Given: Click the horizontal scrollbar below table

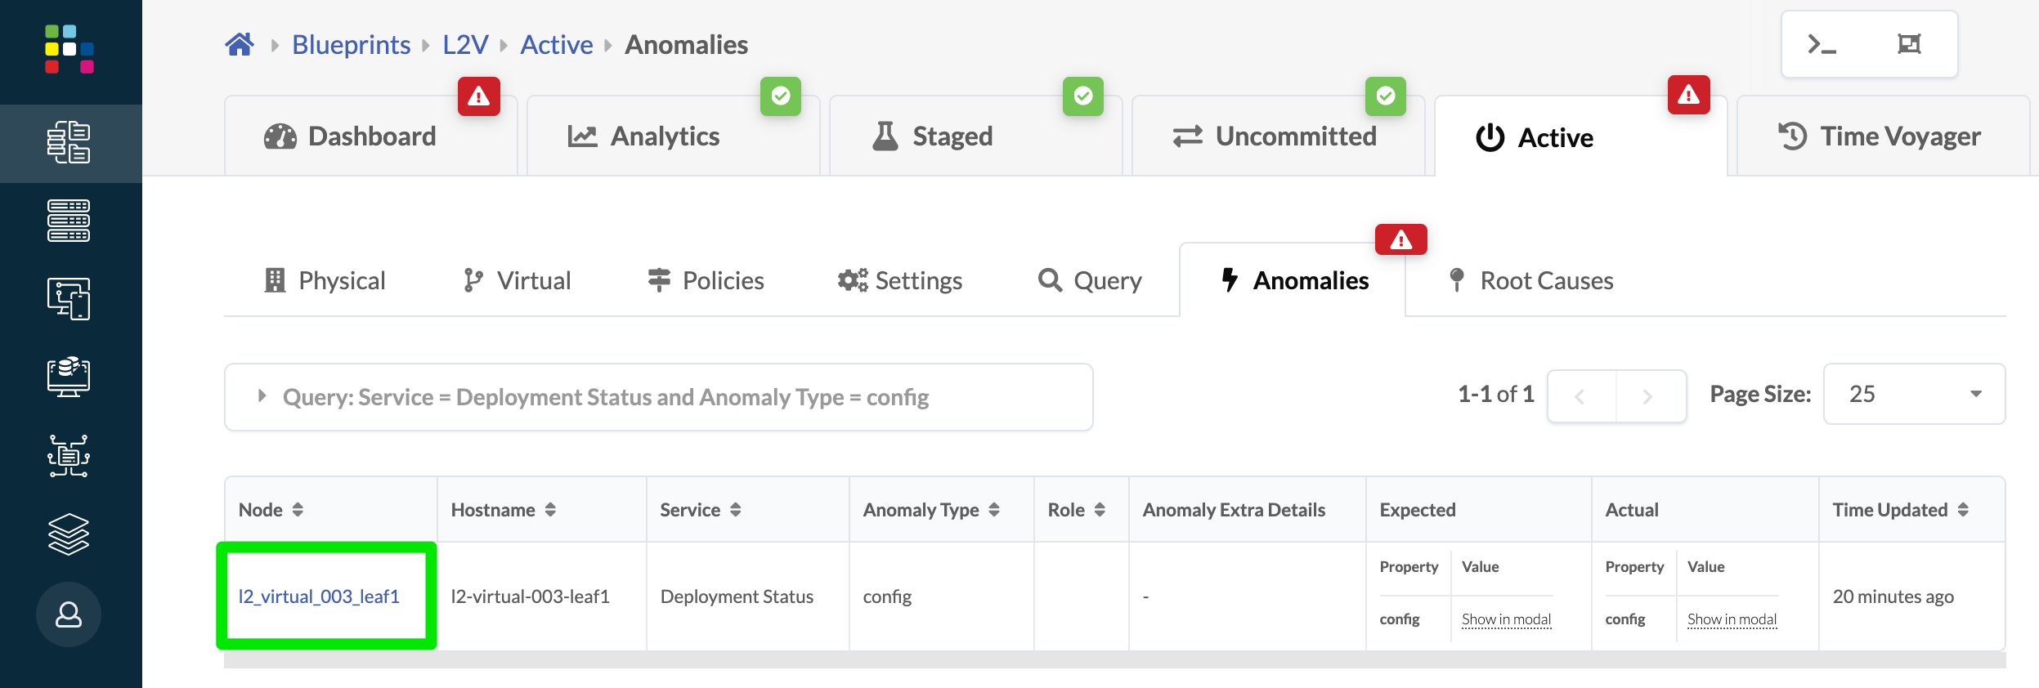Looking at the screenshot, I should [x=1114, y=660].
